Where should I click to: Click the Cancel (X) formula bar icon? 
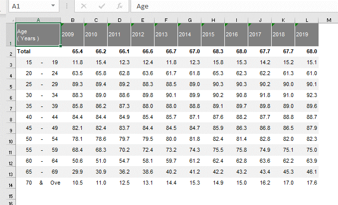(x=83, y=6)
